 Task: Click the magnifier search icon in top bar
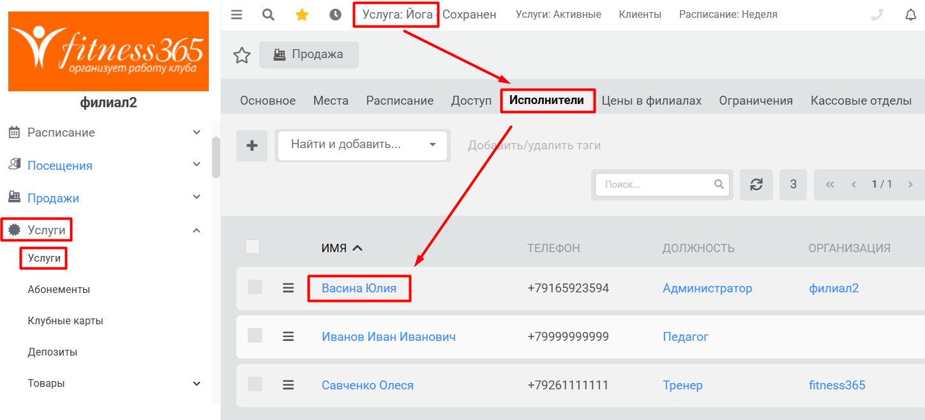pos(269,15)
